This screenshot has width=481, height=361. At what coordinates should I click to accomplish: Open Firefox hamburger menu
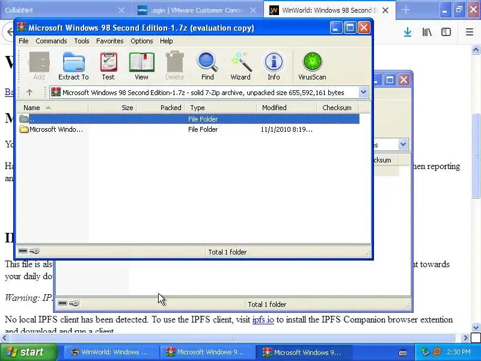coord(470,32)
